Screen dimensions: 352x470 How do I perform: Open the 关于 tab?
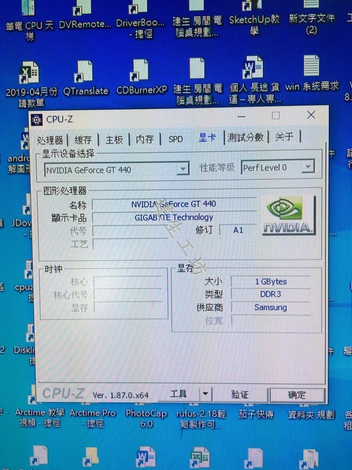(284, 137)
